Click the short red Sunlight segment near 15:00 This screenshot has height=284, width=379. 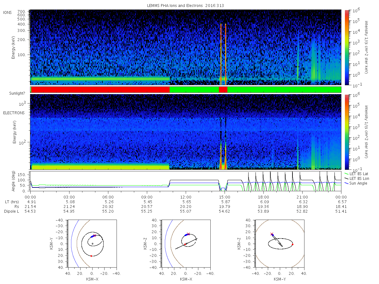tap(223, 90)
